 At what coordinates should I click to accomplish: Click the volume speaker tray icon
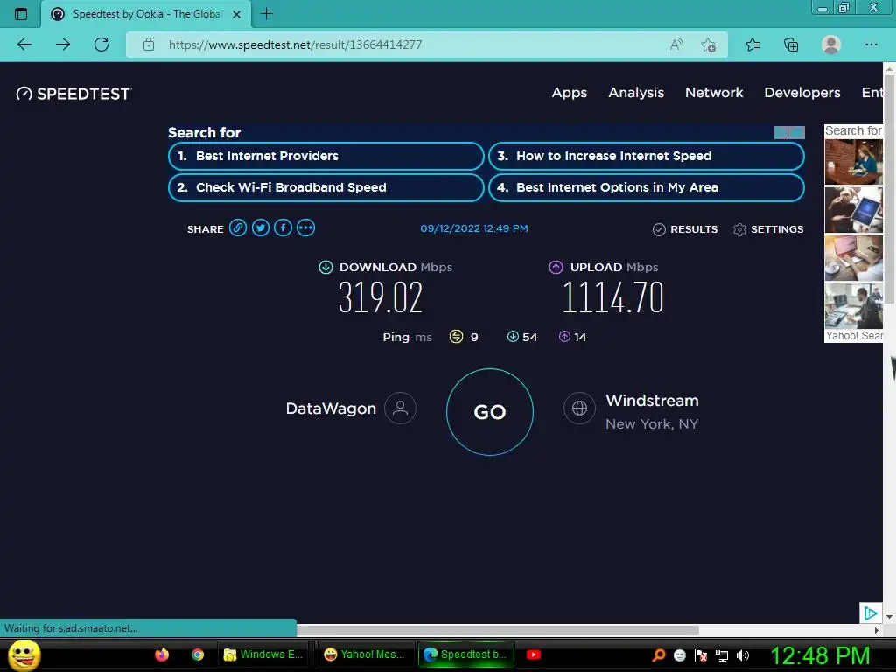742,655
